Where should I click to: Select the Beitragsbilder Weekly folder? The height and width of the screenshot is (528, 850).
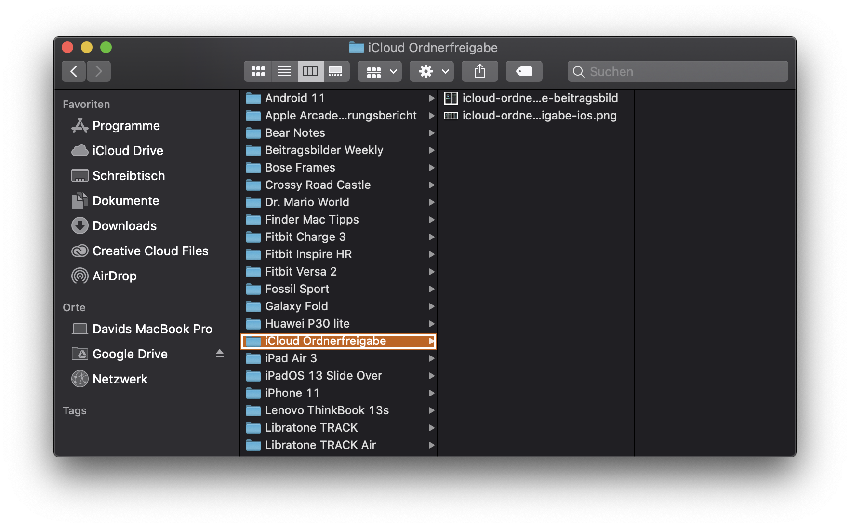point(338,150)
